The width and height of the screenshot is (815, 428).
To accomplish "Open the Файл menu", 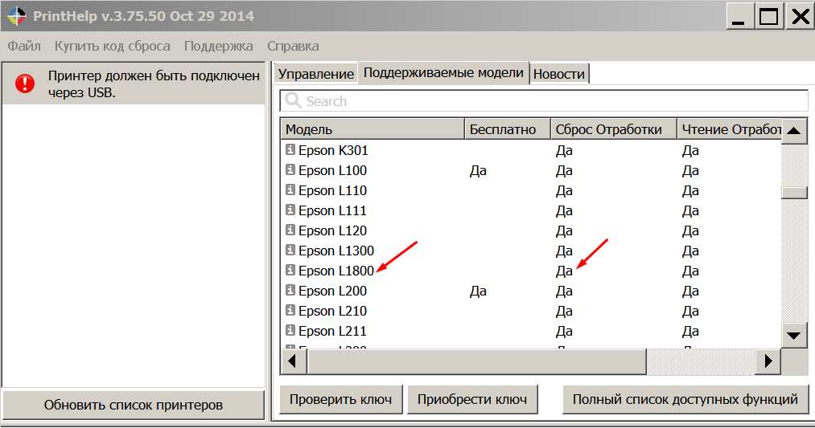I will [x=24, y=46].
